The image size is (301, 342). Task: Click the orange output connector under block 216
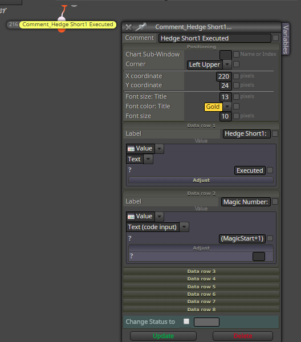point(62,30)
